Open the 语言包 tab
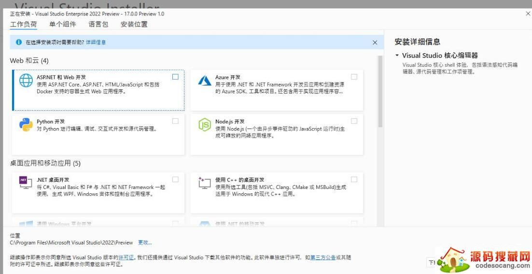This screenshot has width=532, height=274. pos(98,24)
